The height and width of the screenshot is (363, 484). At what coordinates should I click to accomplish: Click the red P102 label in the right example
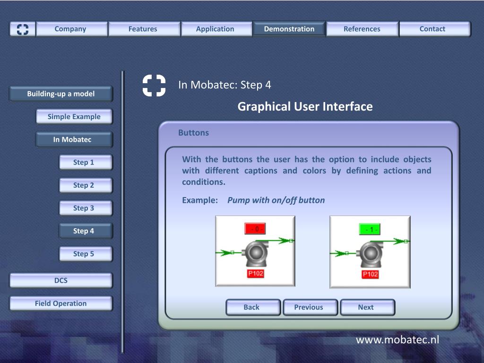370,274
